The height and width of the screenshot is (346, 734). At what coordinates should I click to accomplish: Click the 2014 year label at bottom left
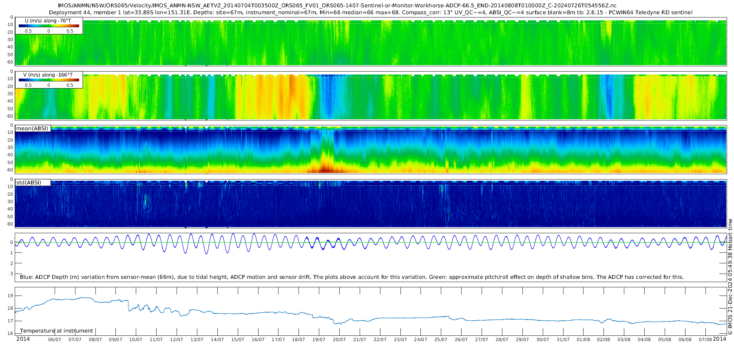pyautogui.click(x=23, y=339)
